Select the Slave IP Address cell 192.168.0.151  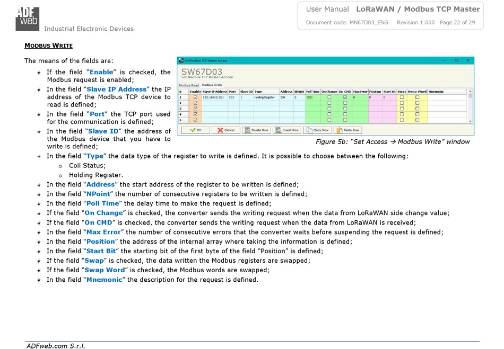point(214,97)
